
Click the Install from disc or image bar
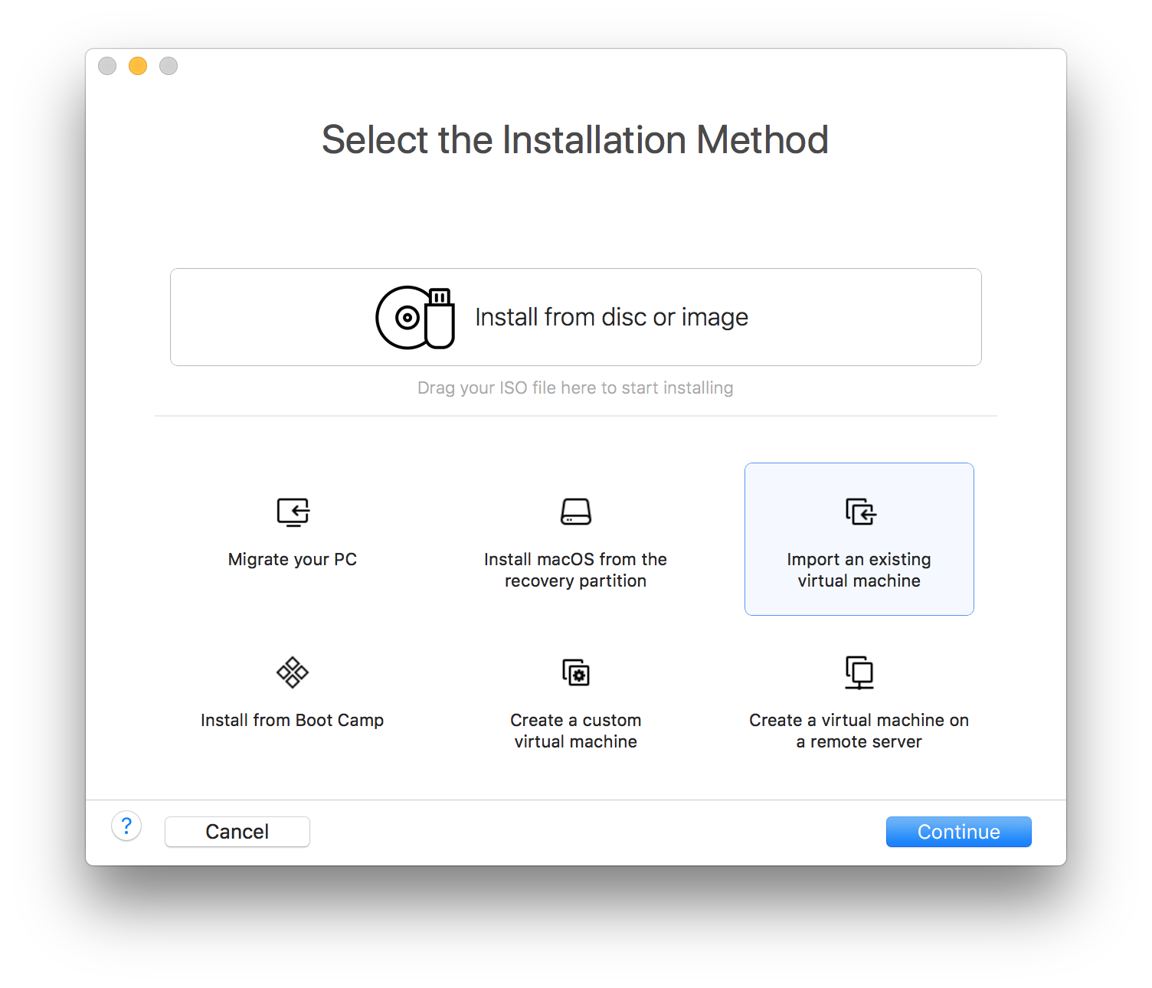[575, 316]
